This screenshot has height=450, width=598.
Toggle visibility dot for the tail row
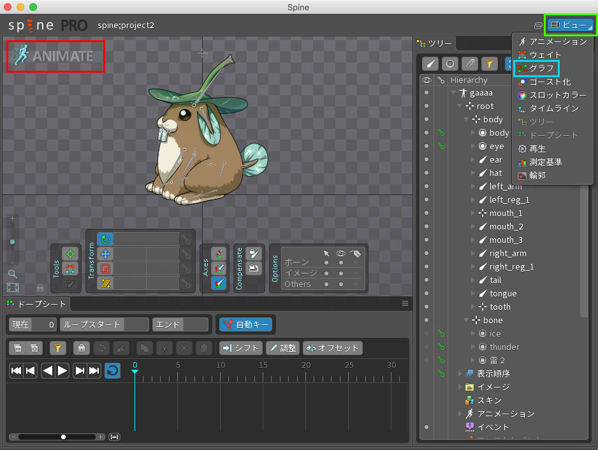427,280
